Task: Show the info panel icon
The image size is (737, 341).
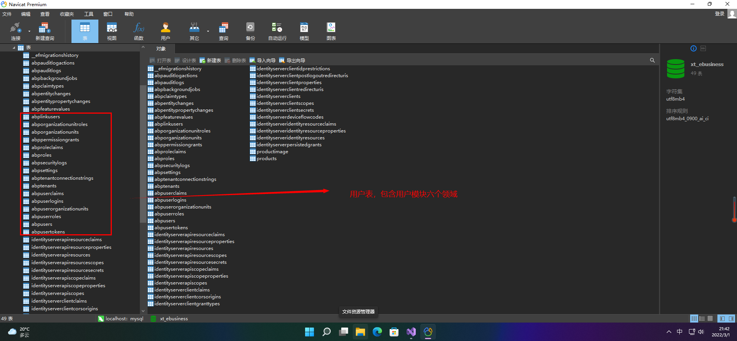Action: pos(693,48)
